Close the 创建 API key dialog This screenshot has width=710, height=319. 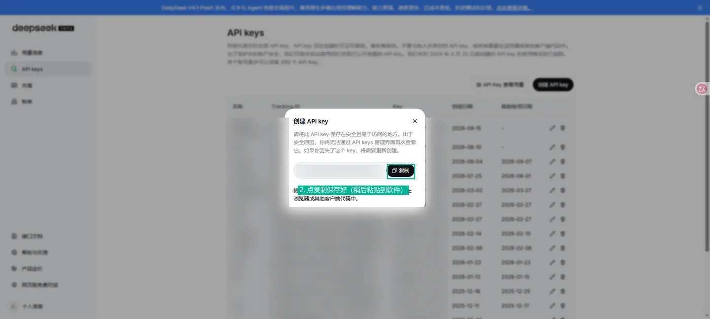pyautogui.click(x=415, y=121)
